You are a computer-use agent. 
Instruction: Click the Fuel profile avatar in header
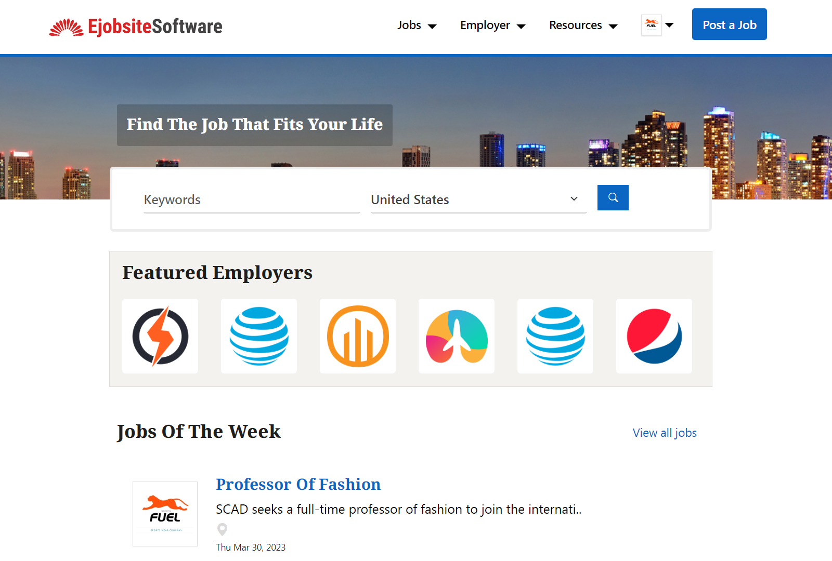651,25
